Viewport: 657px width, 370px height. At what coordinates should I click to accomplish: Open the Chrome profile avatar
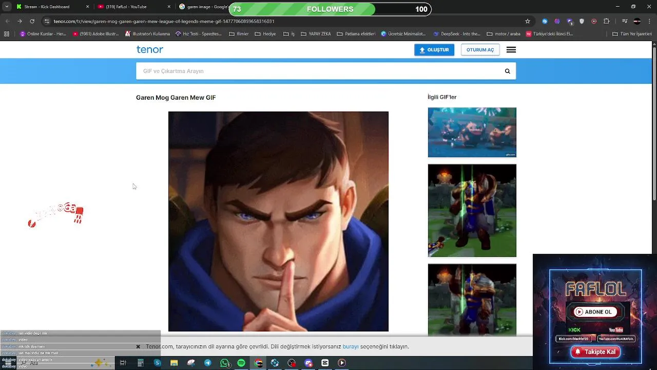pyautogui.click(x=637, y=21)
